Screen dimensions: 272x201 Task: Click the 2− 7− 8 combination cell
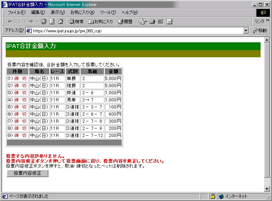coord(92,121)
